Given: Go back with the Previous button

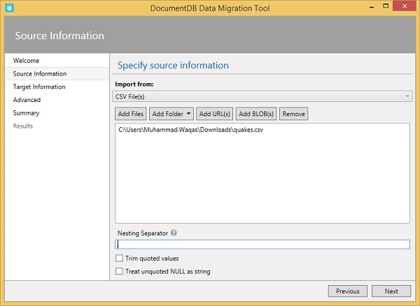Looking at the screenshot, I should pos(347,291).
